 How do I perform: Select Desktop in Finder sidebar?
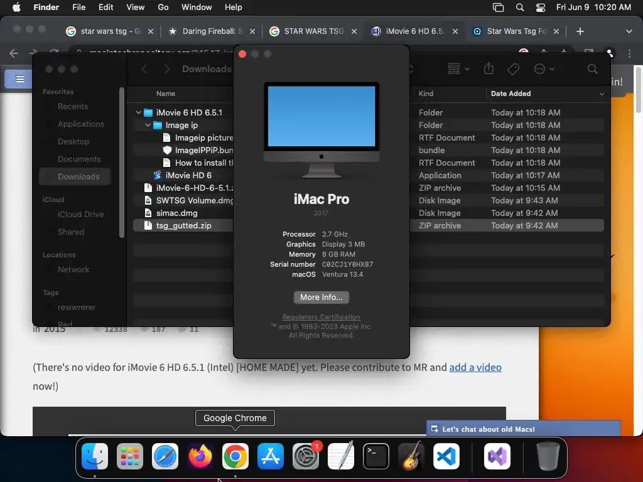73,141
